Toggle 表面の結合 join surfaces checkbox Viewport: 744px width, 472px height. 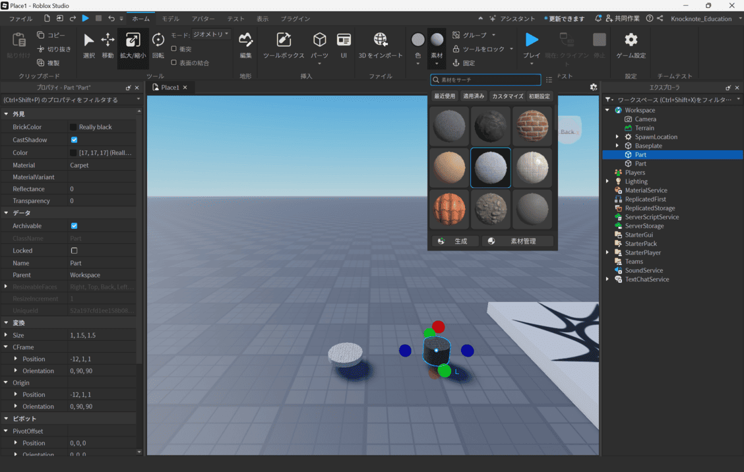pos(173,63)
